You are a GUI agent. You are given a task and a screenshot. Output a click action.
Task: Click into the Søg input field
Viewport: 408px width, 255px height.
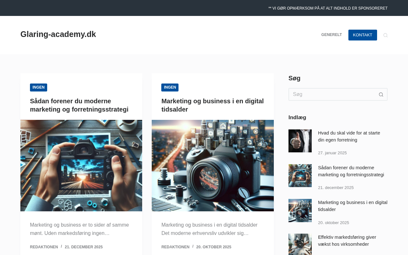[x=331, y=94]
